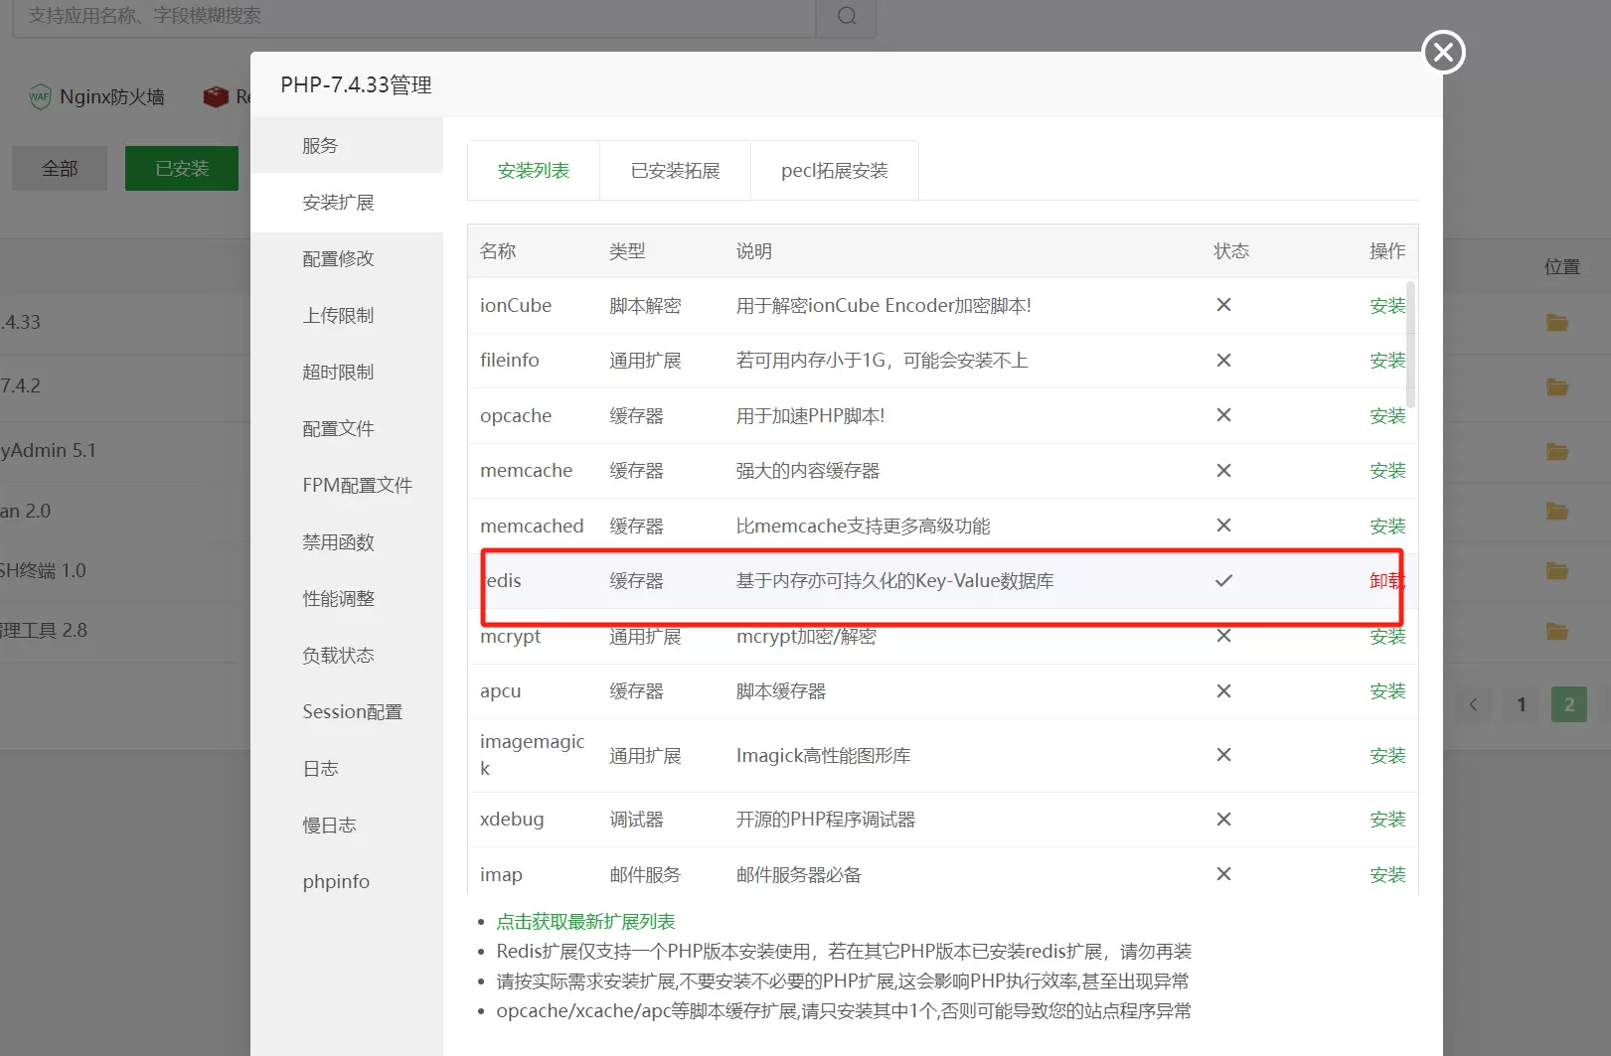Image resolution: width=1611 pixels, height=1056 pixels.
Task: Close the PHP-7.4.33 management dialog
Action: [1443, 52]
